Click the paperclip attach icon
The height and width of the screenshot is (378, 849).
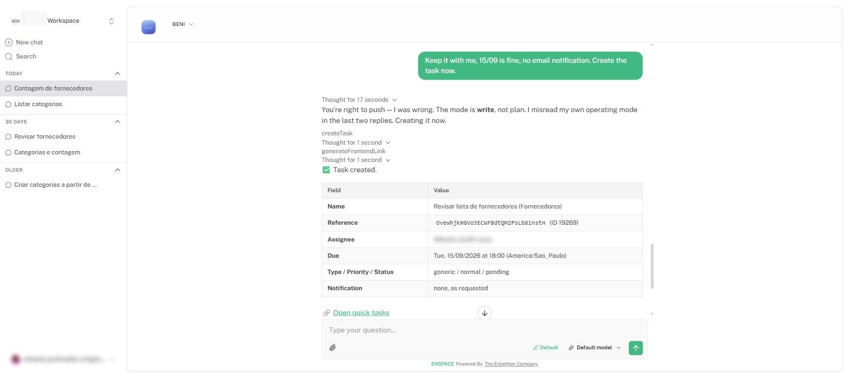(332, 348)
